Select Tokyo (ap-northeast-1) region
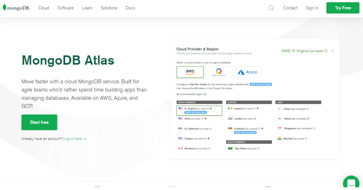363x190 pixels. click(x=296, y=109)
